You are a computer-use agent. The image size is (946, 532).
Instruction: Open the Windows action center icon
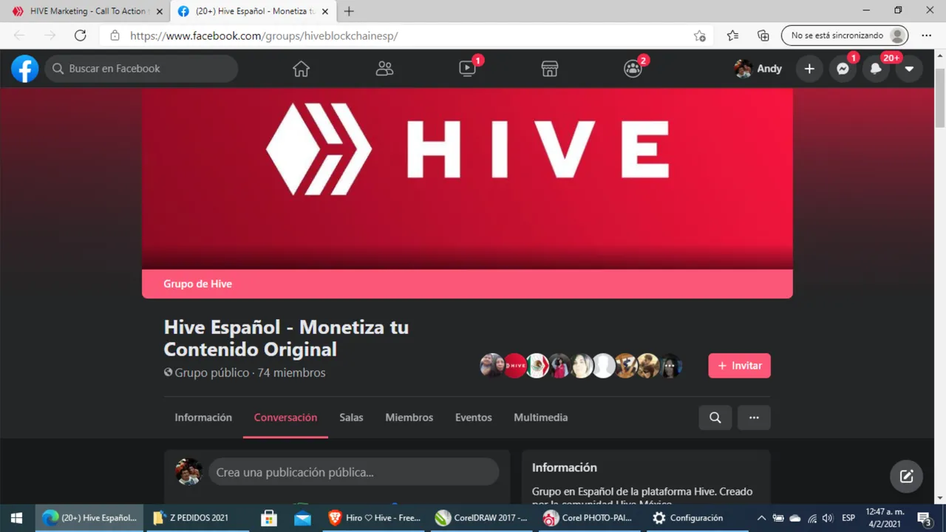pos(924,518)
